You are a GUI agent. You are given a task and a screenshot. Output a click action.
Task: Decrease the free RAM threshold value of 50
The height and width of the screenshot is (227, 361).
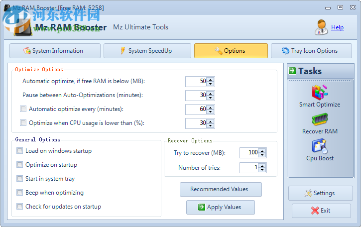click(210, 84)
